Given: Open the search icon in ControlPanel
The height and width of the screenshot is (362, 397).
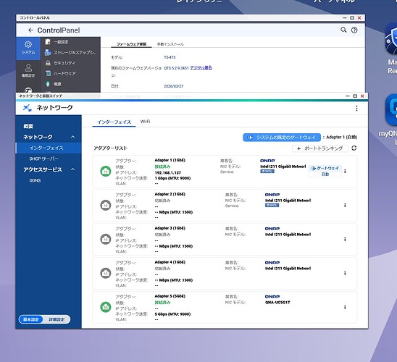Looking at the screenshot, I should 343,30.
